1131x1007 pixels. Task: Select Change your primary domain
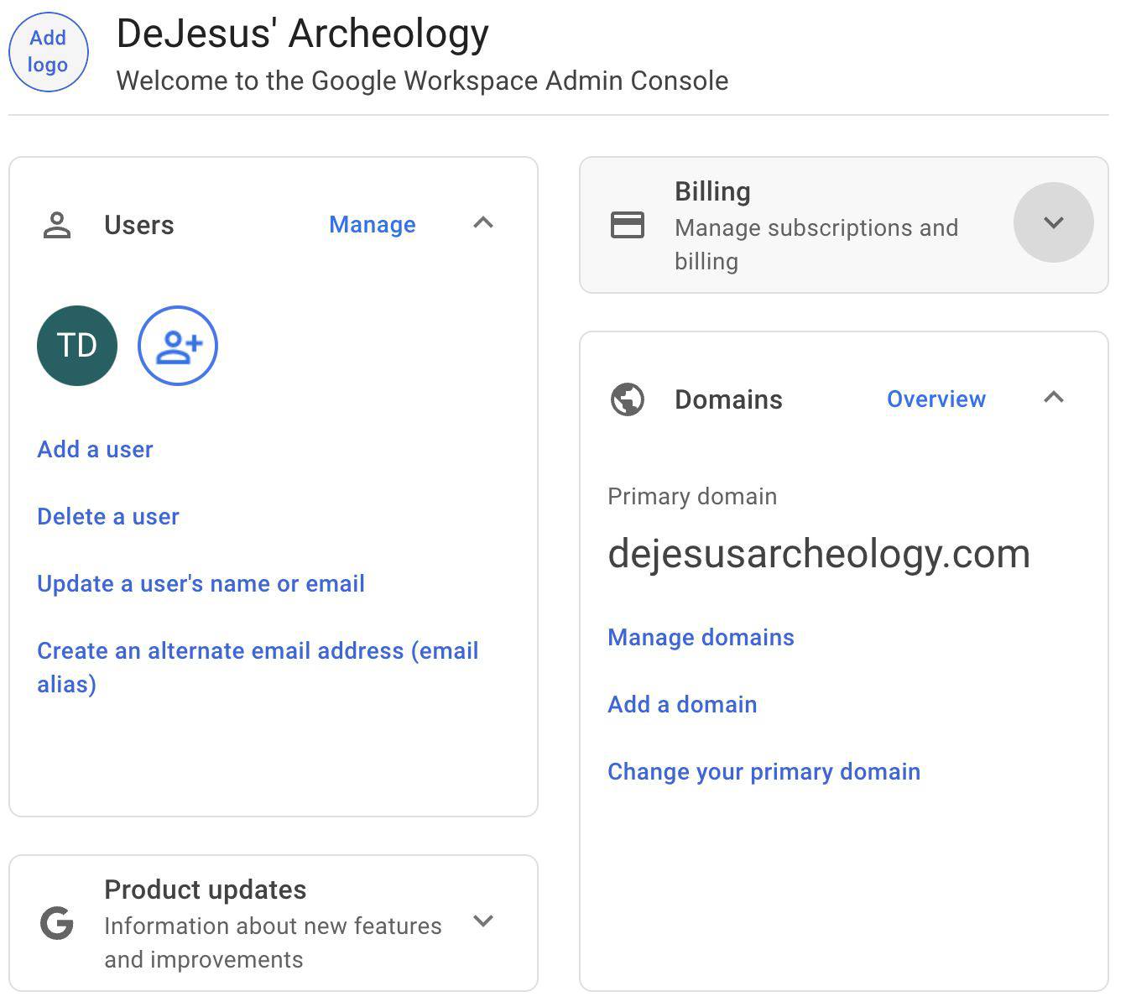[764, 772]
